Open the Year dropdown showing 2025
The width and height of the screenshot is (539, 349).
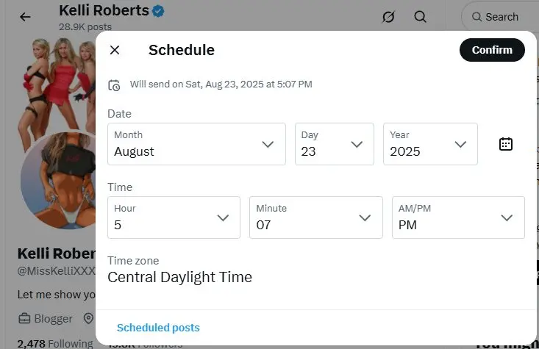[430, 144]
